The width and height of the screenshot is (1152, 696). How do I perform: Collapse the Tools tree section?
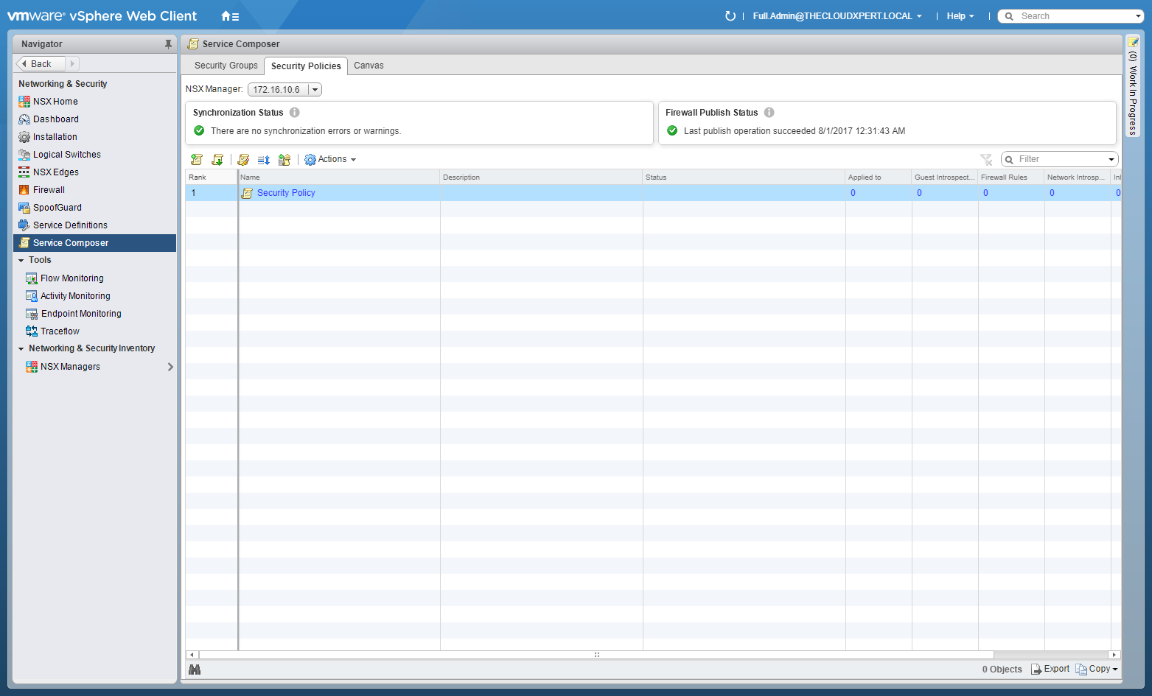21,261
